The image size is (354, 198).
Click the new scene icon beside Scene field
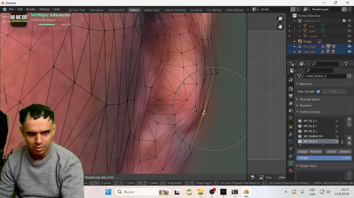click(293, 9)
